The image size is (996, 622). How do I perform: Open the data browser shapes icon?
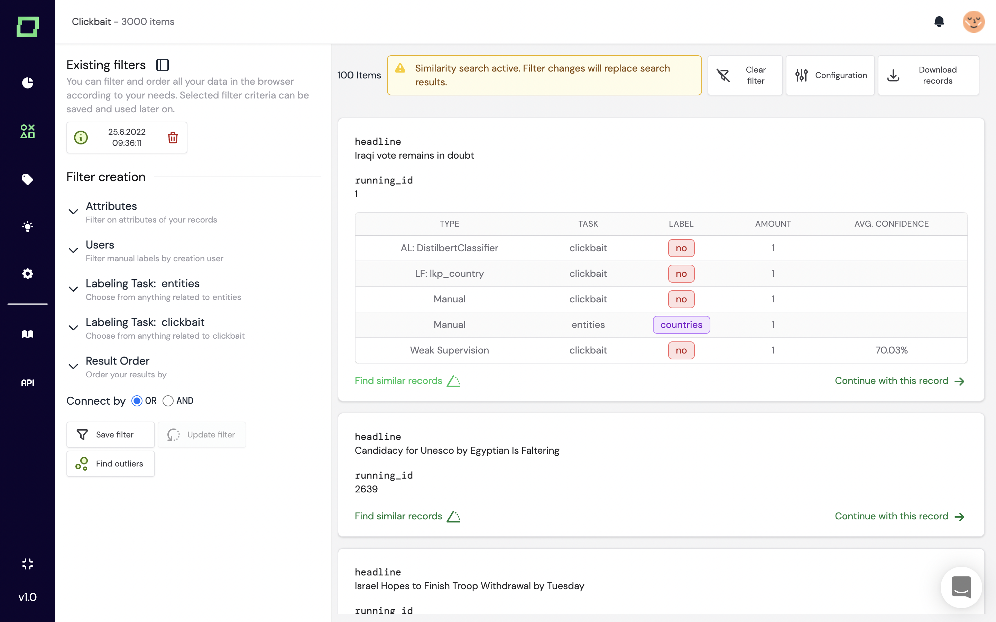tap(28, 131)
